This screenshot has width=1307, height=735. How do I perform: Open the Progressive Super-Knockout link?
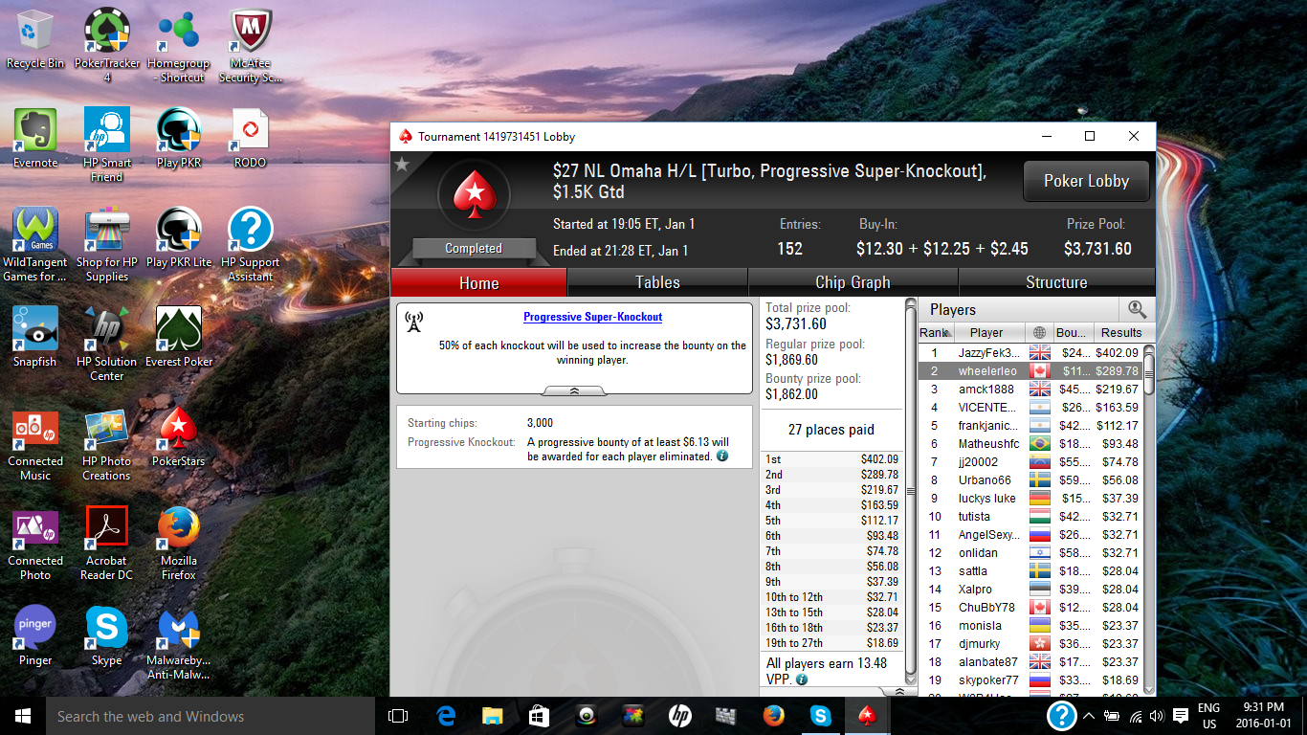click(x=592, y=317)
